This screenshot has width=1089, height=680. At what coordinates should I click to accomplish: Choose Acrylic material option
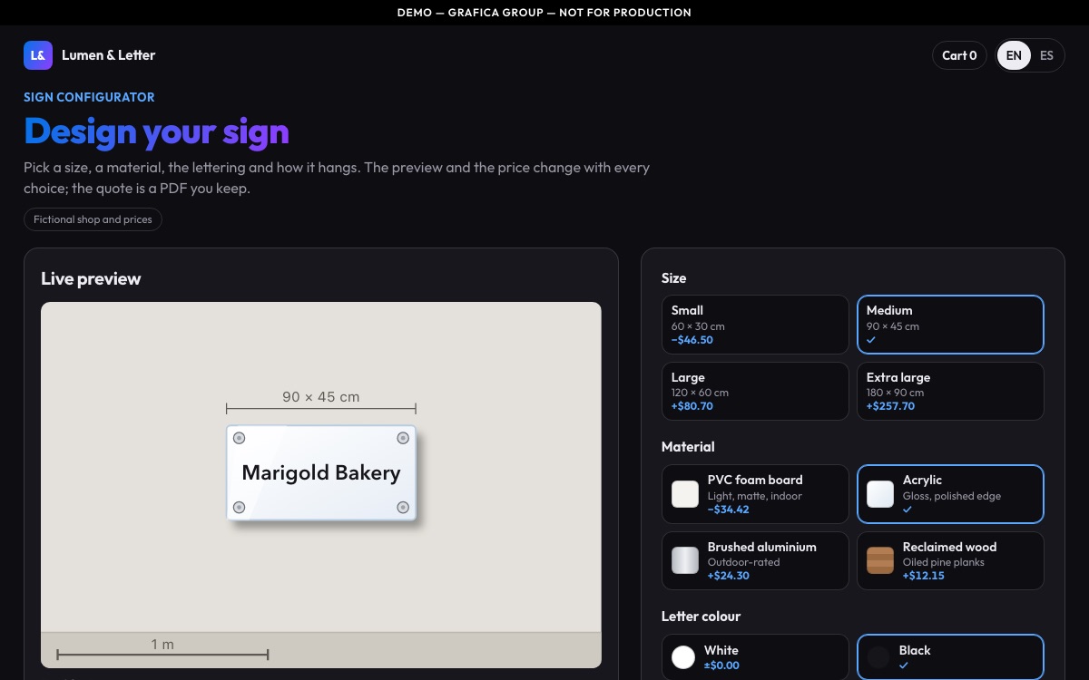tap(950, 494)
